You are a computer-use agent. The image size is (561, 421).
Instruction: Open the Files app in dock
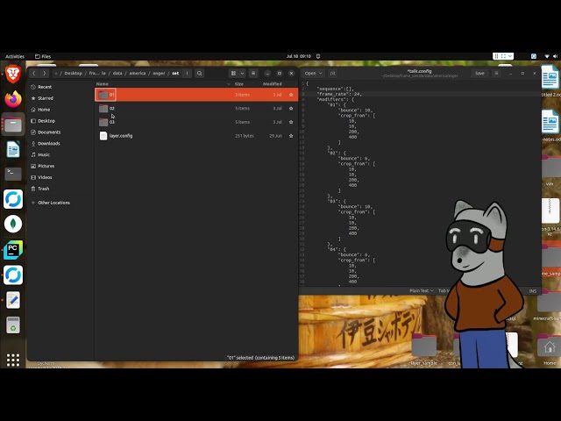(13, 125)
